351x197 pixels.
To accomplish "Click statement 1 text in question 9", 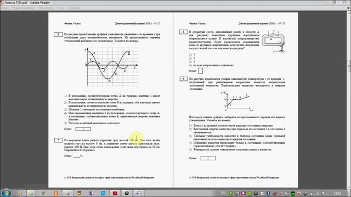I will point(233,126).
